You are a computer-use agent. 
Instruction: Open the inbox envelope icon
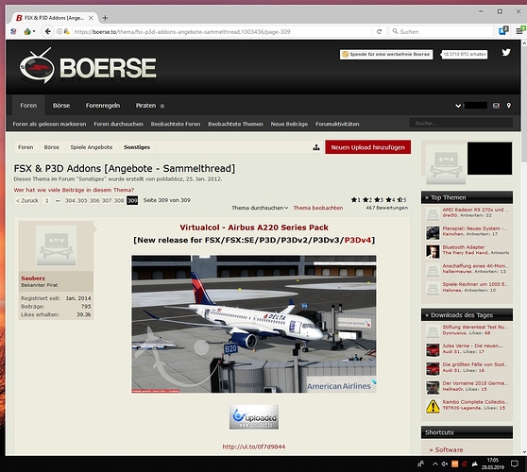(x=496, y=106)
